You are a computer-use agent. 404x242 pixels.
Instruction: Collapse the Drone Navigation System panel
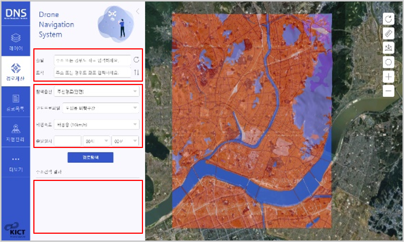[137, 12]
